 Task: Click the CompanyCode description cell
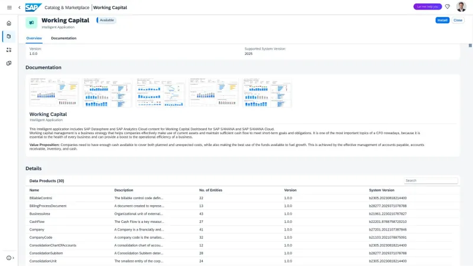tap(139, 238)
